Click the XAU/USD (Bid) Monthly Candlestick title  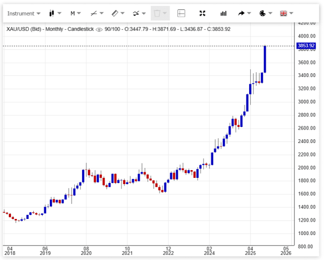[50, 29]
